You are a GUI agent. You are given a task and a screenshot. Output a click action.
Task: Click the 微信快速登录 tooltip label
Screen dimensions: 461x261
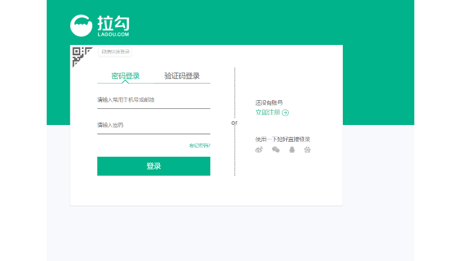tap(115, 52)
